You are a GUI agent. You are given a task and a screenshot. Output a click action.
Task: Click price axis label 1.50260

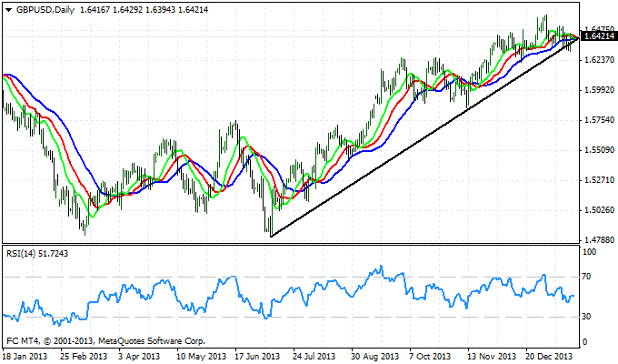coord(600,209)
